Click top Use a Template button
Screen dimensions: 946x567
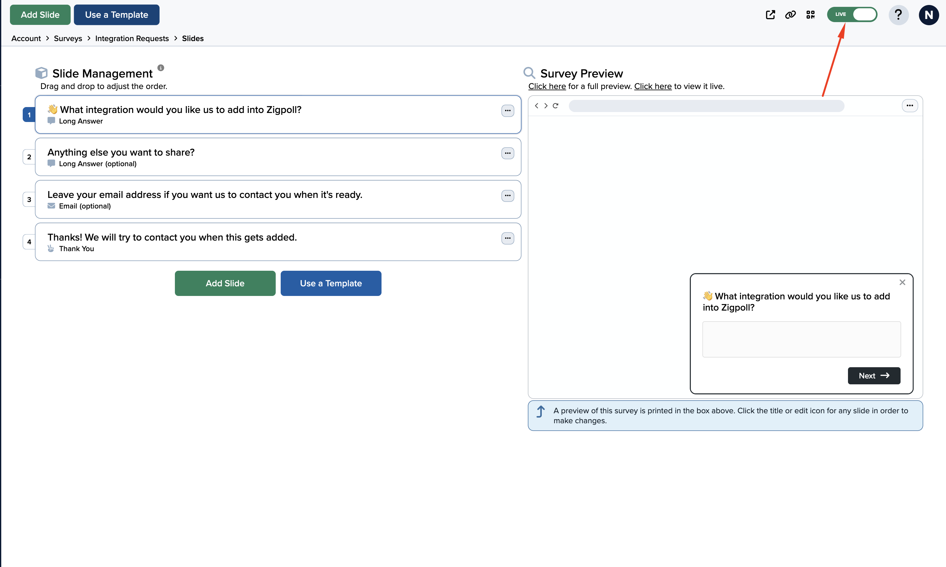[116, 15]
